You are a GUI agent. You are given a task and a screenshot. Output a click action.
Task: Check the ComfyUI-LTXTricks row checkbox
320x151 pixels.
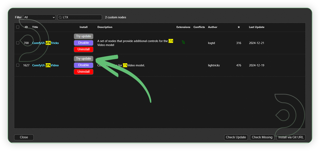(x=18, y=43)
